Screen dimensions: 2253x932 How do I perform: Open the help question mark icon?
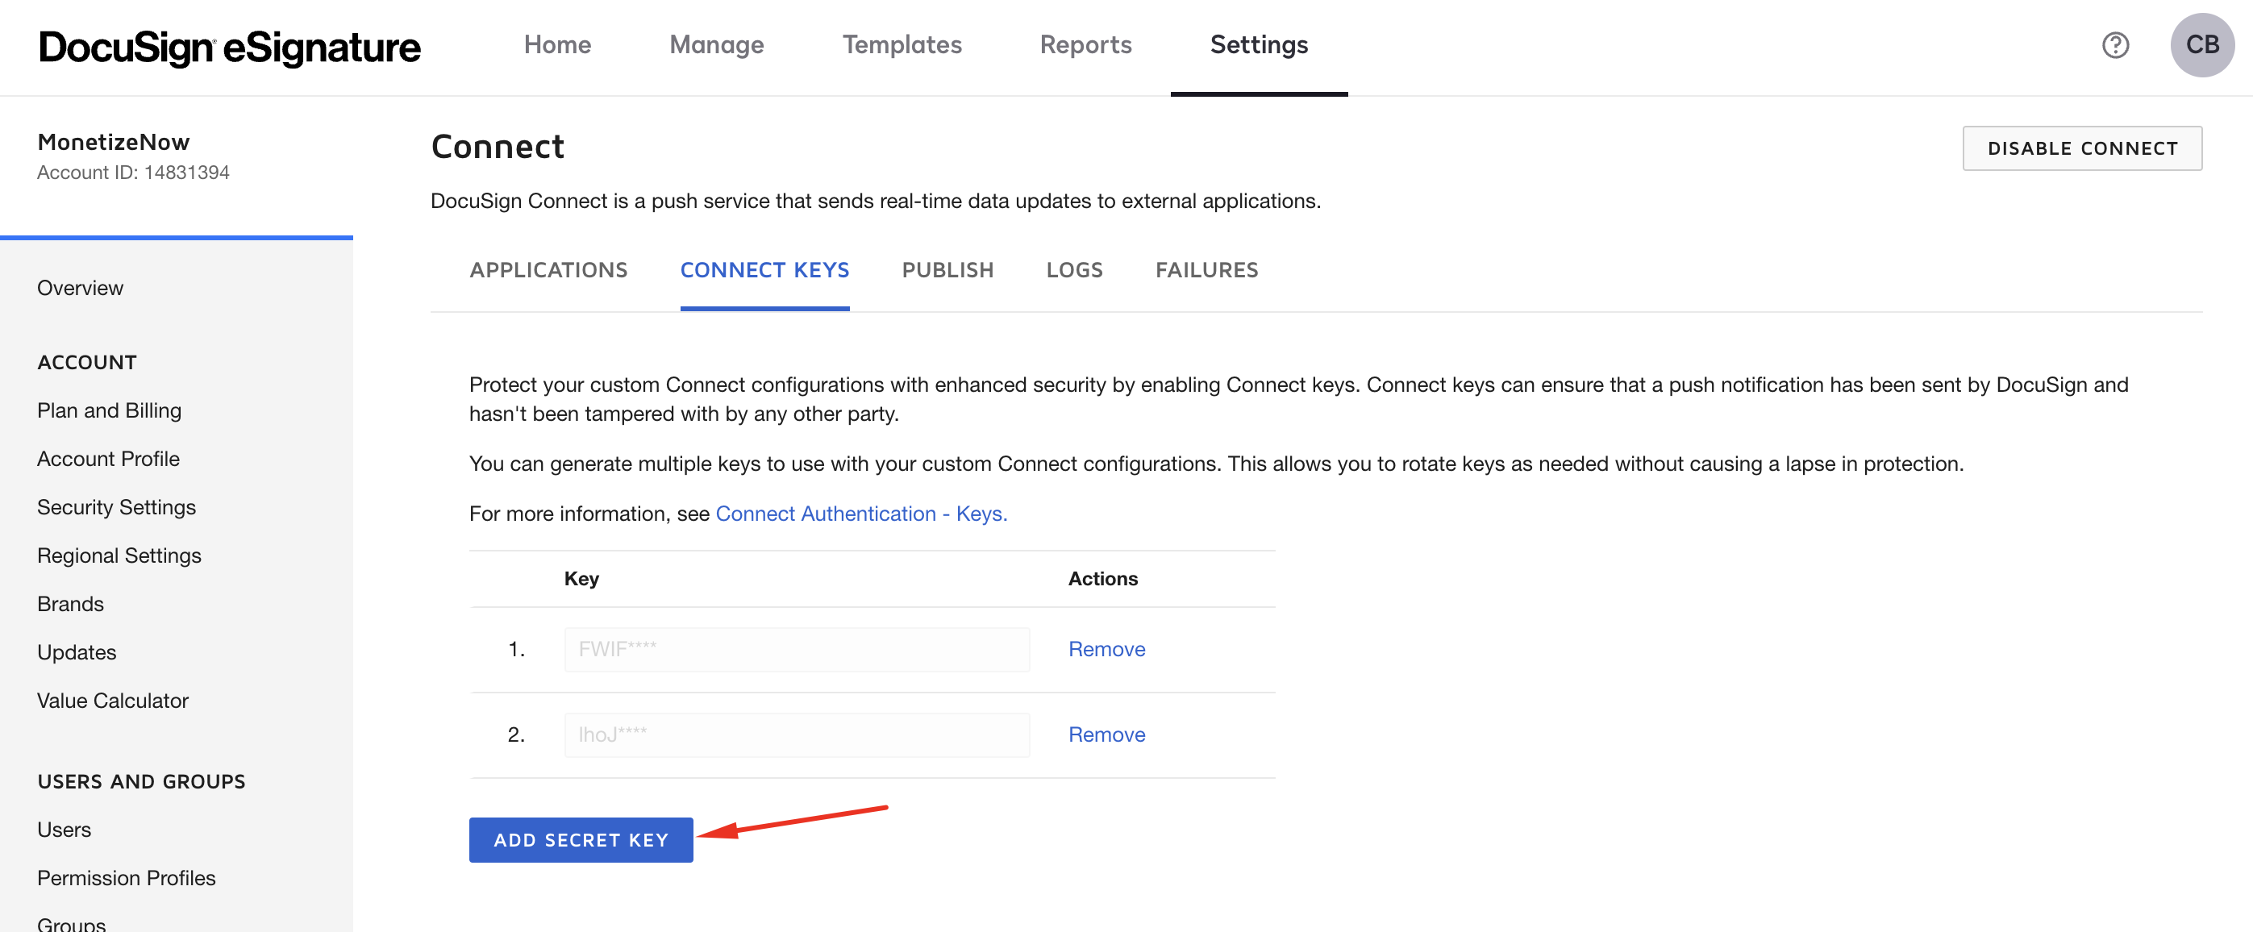click(2115, 45)
